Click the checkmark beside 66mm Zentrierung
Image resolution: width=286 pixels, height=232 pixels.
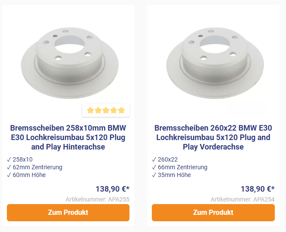pyautogui.click(x=154, y=167)
